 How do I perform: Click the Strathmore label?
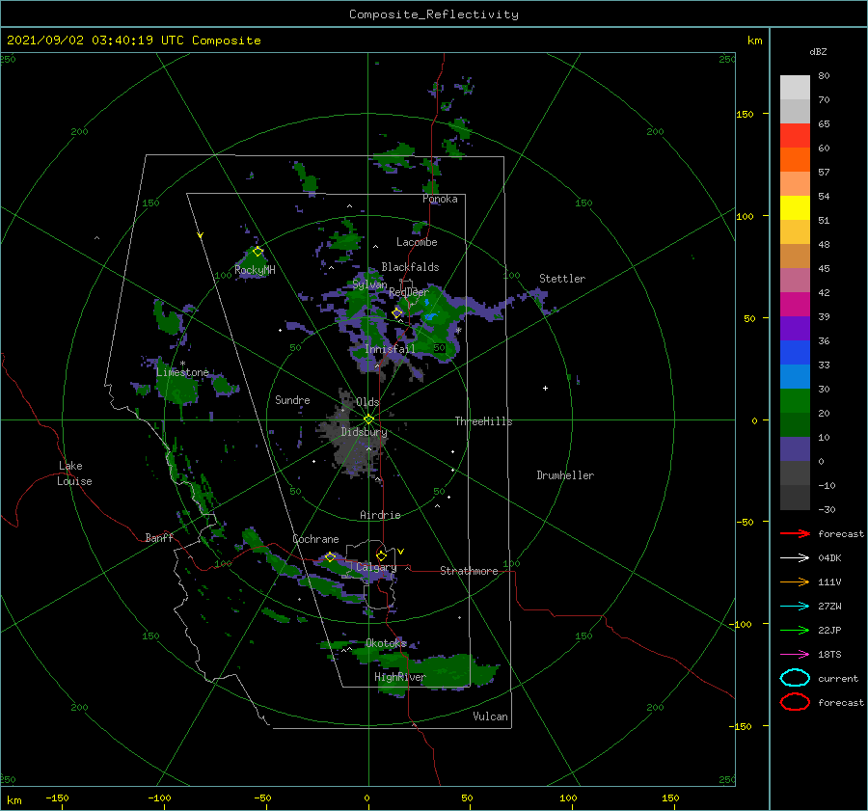pos(469,571)
